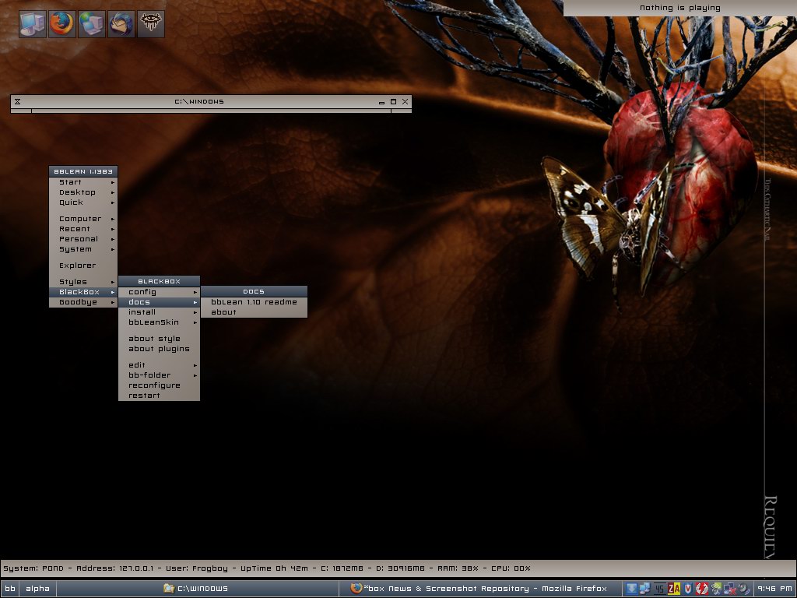This screenshot has width=797, height=598.
Task: Click about in the docs submenu
Action: point(255,312)
